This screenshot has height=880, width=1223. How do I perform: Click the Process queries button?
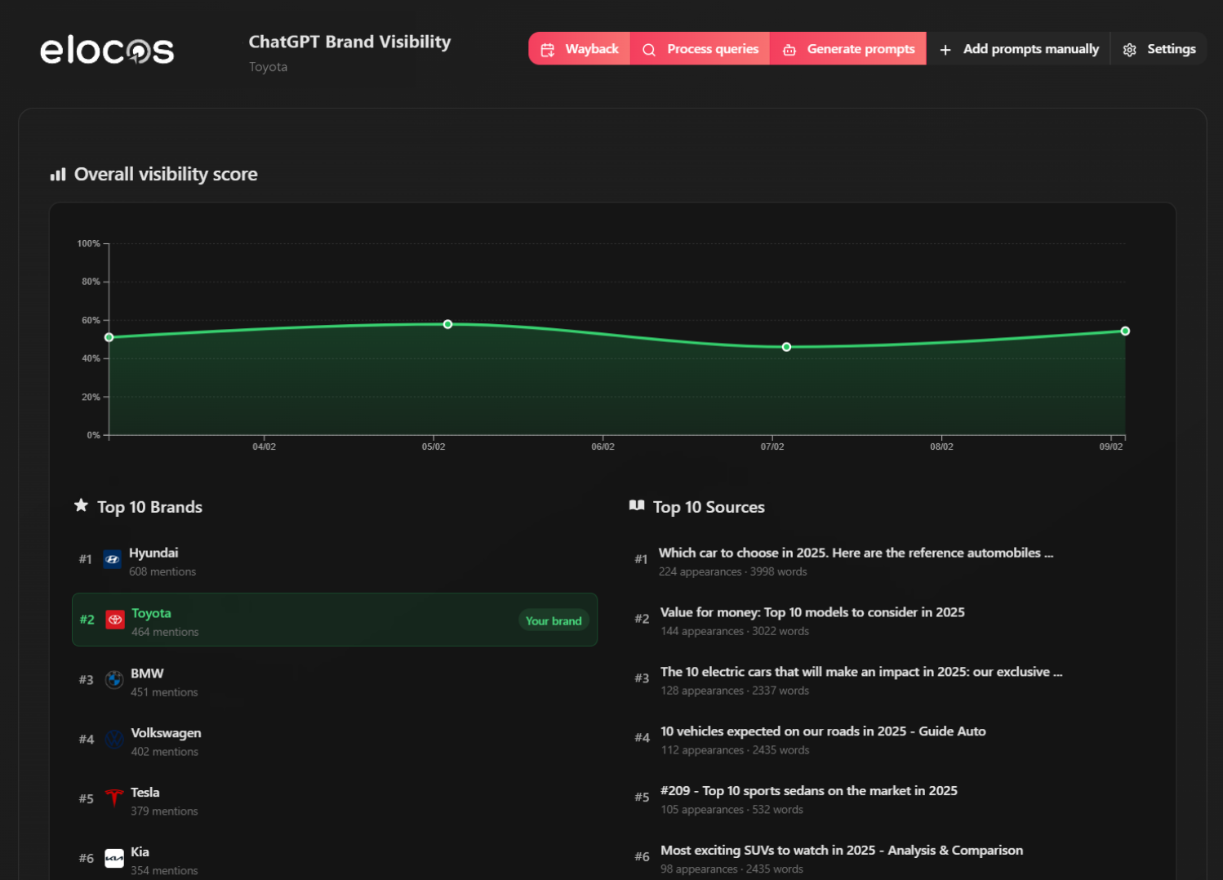pyautogui.click(x=700, y=49)
